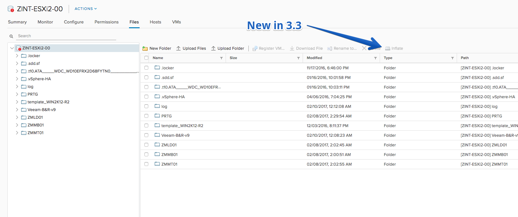The image size is (518, 217).
Task: Click the Veeam-B&R-v9 folder icon in the table
Action: (157, 135)
